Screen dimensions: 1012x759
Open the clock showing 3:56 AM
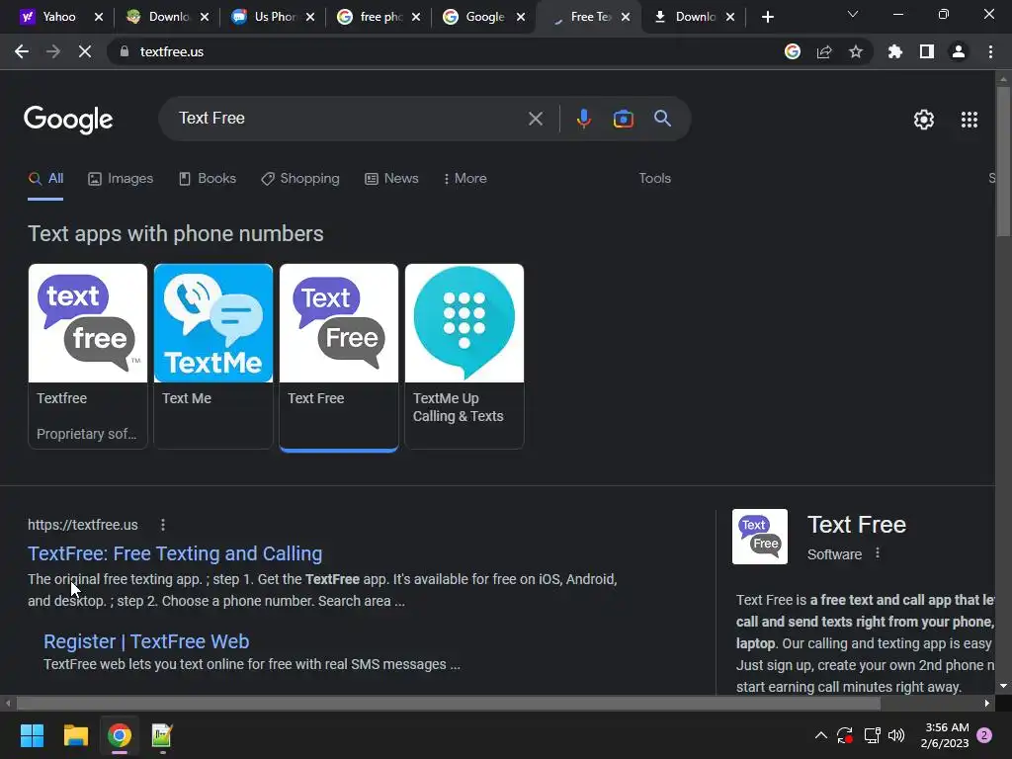tap(945, 735)
